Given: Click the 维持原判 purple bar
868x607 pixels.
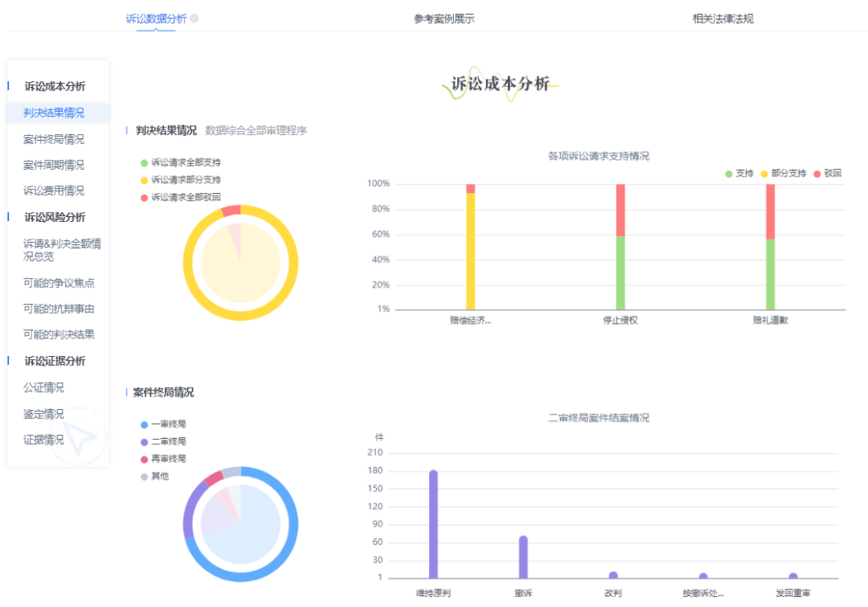Looking at the screenshot, I should pyautogui.click(x=433, y=524).
